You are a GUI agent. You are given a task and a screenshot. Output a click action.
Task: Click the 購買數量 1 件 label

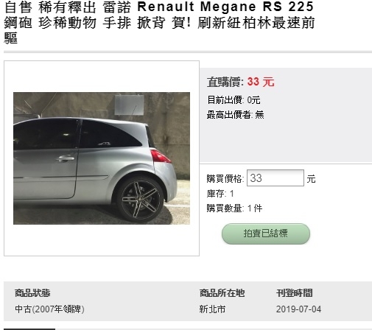pos(234,208)
